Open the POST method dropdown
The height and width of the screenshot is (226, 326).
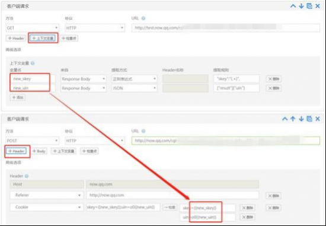32,141
